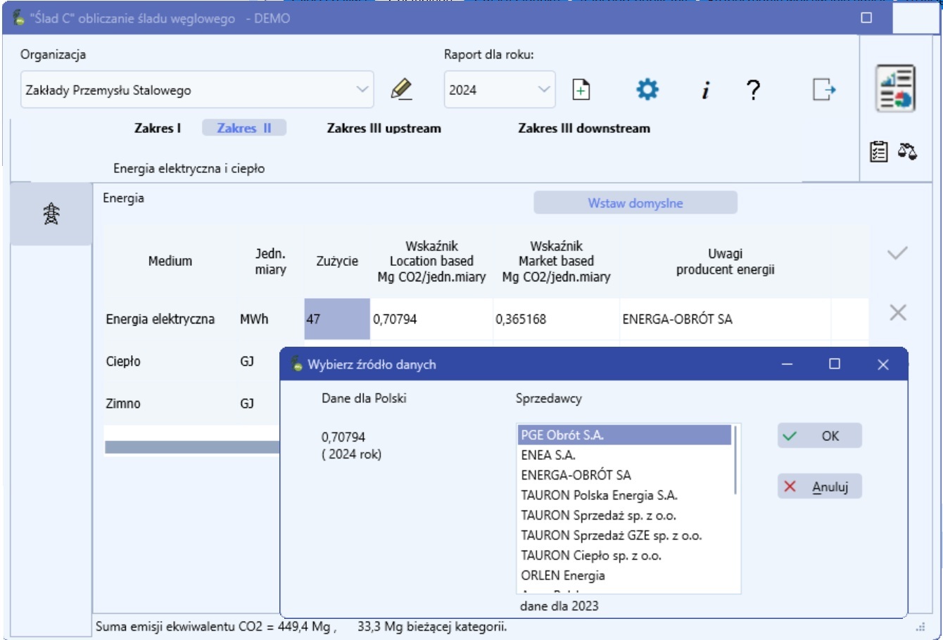The image size is (943, 640).
Task: Select TAURON Sprzedaż sp. z o.o. seller
Action: point(625,516)
